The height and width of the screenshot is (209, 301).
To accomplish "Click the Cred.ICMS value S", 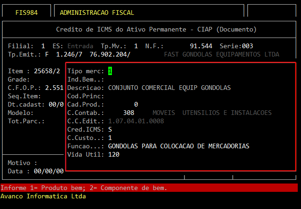I will [x=110, y=129].
